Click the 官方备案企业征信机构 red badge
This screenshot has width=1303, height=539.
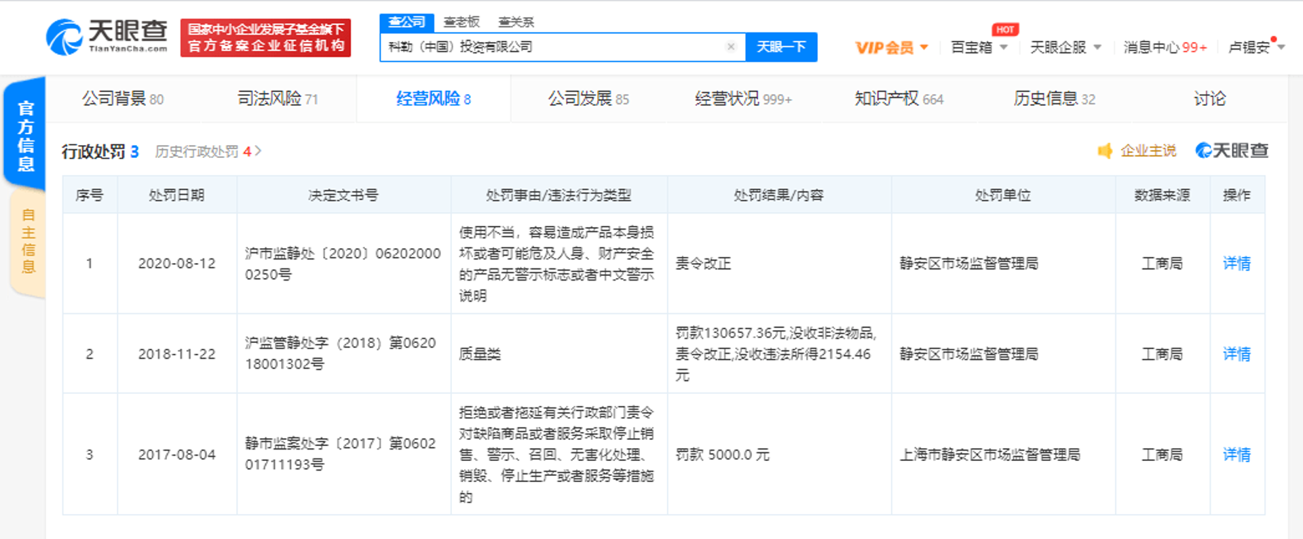(265, 38)
